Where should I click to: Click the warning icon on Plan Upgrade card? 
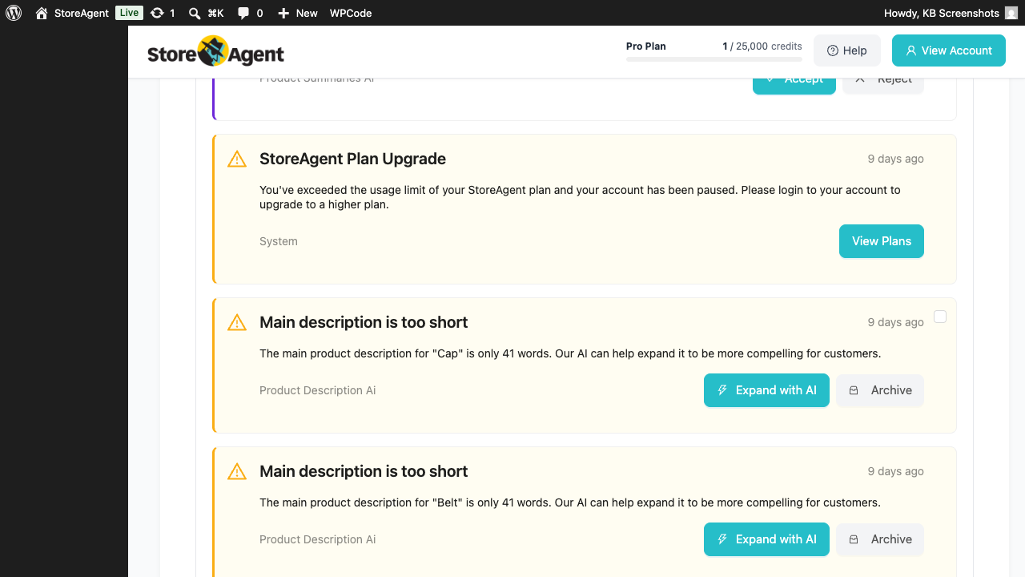237,159
